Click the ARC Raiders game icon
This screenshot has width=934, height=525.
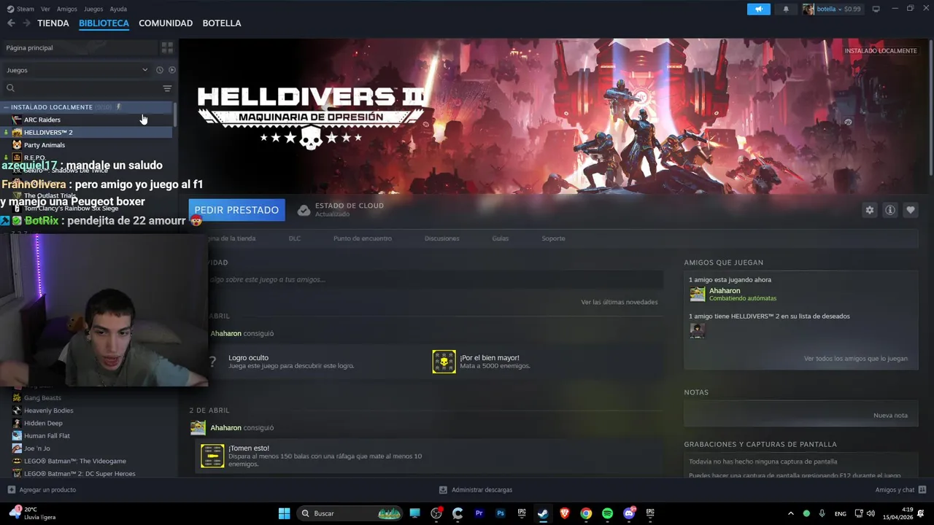pos(17,120)
